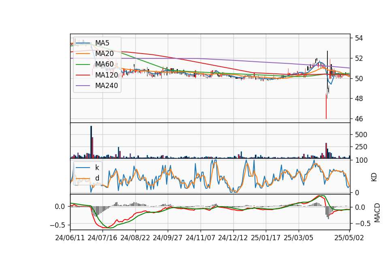
Task: Click the purple MA240 legend line sample
Action: (83, 86)
